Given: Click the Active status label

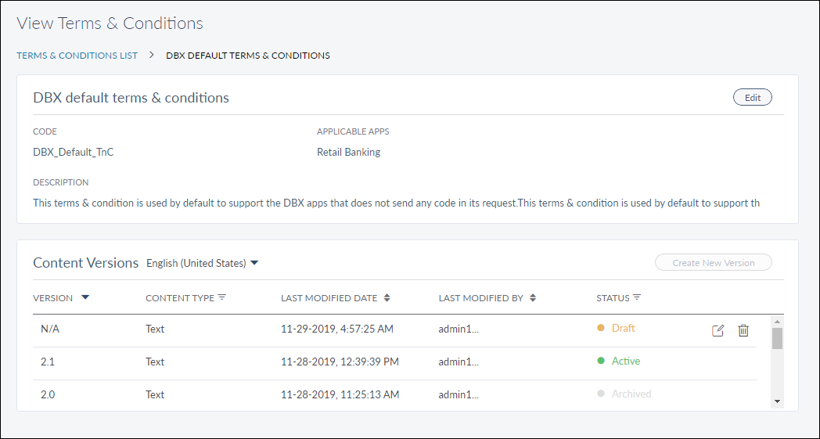Looking at the screenshot, I should click(625, 362).
